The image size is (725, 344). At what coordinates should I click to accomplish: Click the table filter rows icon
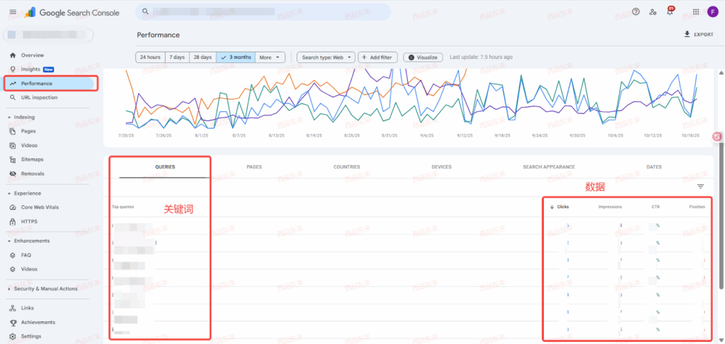tap(701, 186)
